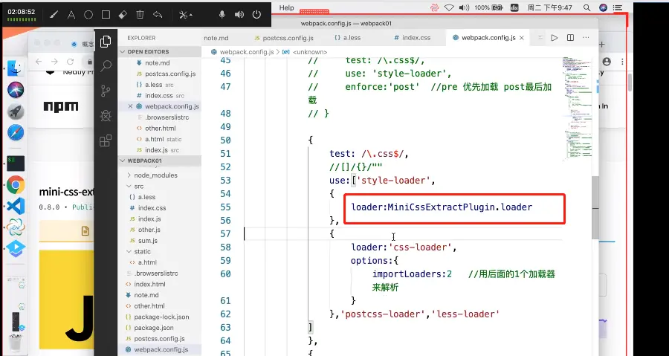The width and height of the screenshot is (669, 356).
Task: Open Spotlight search in the menu bar
Action: tap(586, 7)
